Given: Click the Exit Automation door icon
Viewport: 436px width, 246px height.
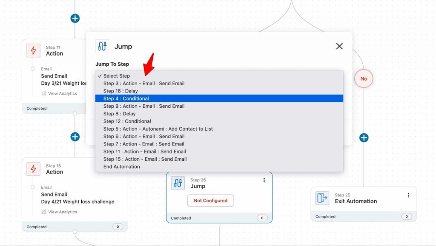Looking at the screenshot, I should coord(322,198).
